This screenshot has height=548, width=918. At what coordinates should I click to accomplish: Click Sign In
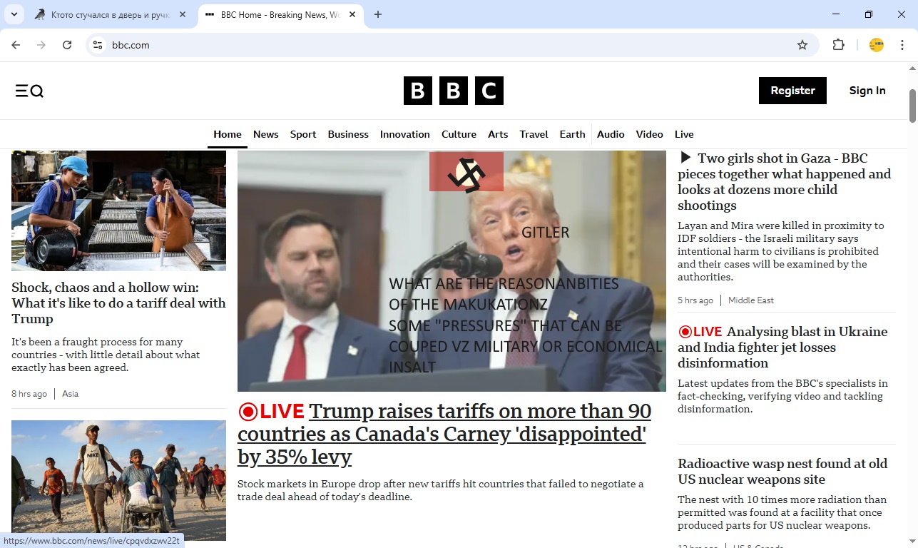tap(867, 91)
